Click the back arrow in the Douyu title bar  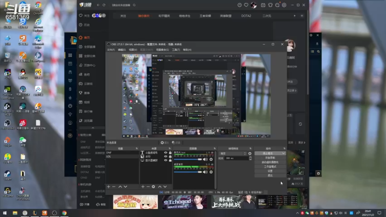[98, 5]
